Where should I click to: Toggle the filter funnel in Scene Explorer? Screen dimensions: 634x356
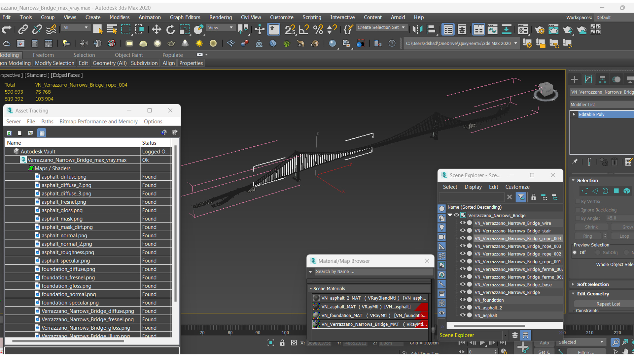point(521,197)
